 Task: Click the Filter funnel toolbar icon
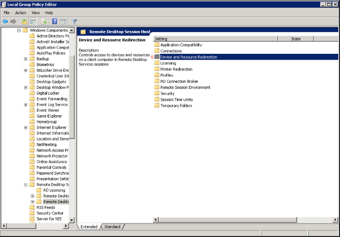point(74,21)
